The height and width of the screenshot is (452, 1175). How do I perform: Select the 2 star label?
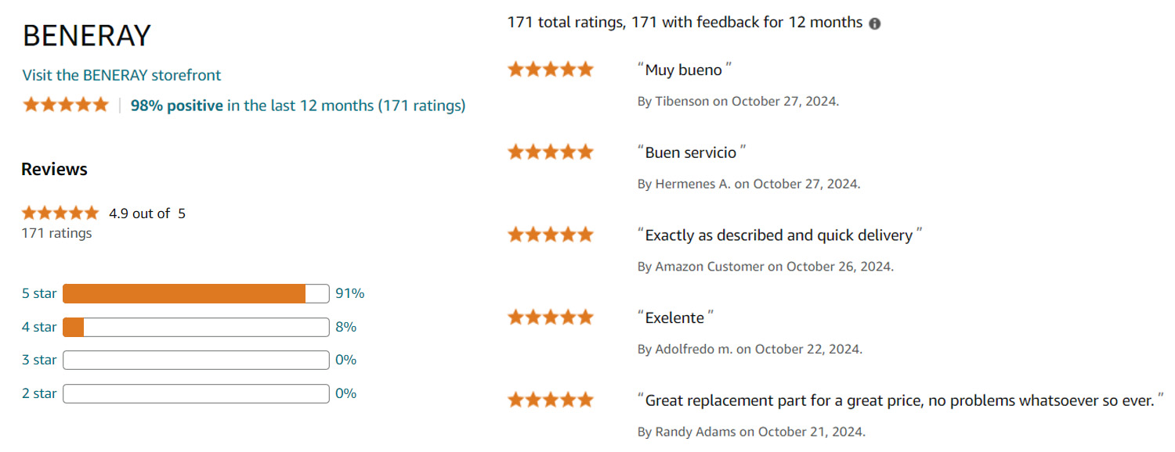click(x=39, y=393)
